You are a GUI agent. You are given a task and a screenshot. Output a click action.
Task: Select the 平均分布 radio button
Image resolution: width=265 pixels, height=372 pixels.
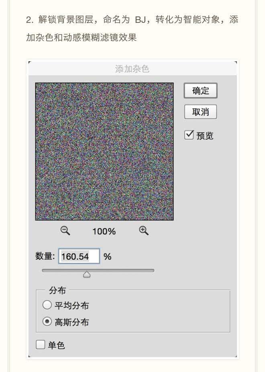[x=47, y=305]
